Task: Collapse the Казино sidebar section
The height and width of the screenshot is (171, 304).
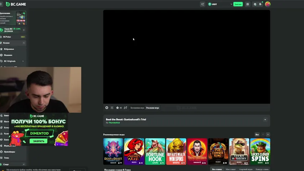Action: click(24, 43)
